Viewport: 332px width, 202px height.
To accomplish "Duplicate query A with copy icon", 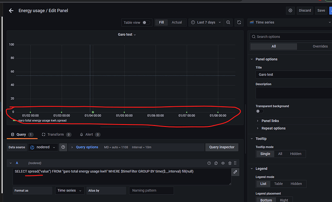I will coord(216,163).
